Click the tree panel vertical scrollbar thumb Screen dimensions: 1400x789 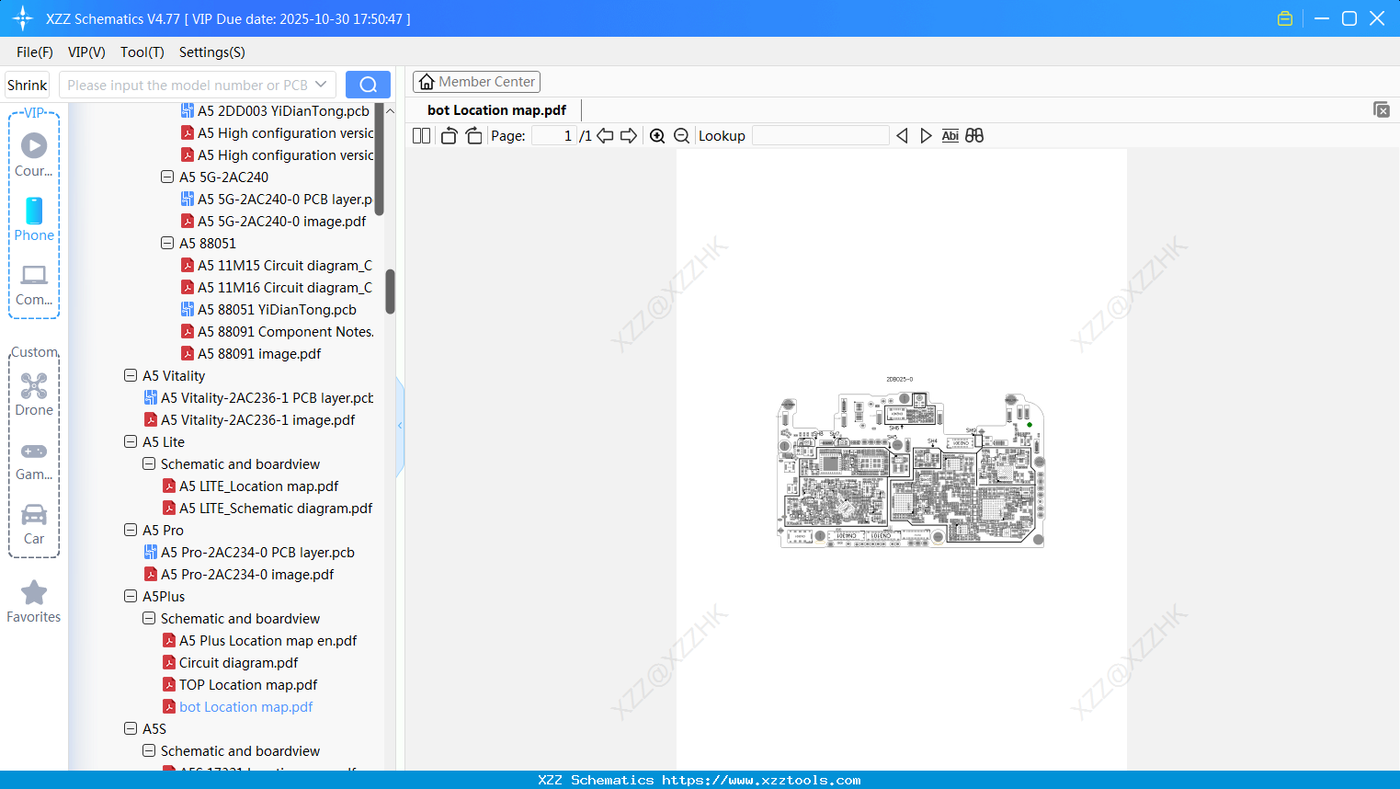(x=390, y=292)
